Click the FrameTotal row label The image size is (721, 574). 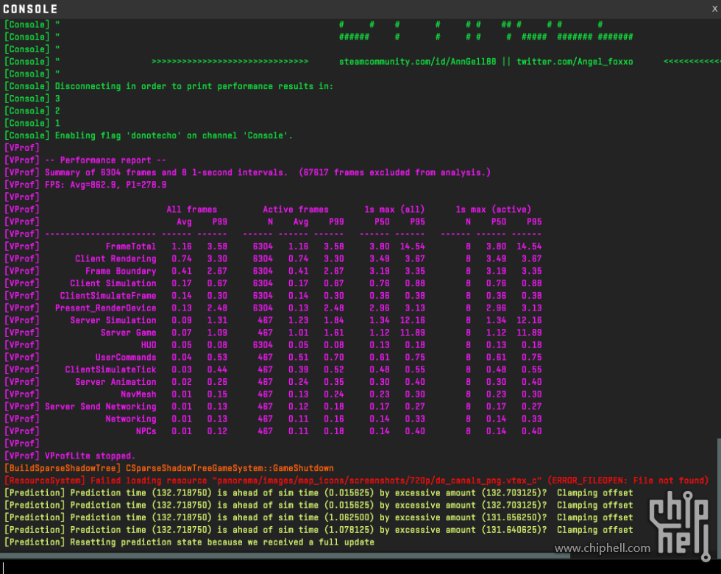[130, 247]
